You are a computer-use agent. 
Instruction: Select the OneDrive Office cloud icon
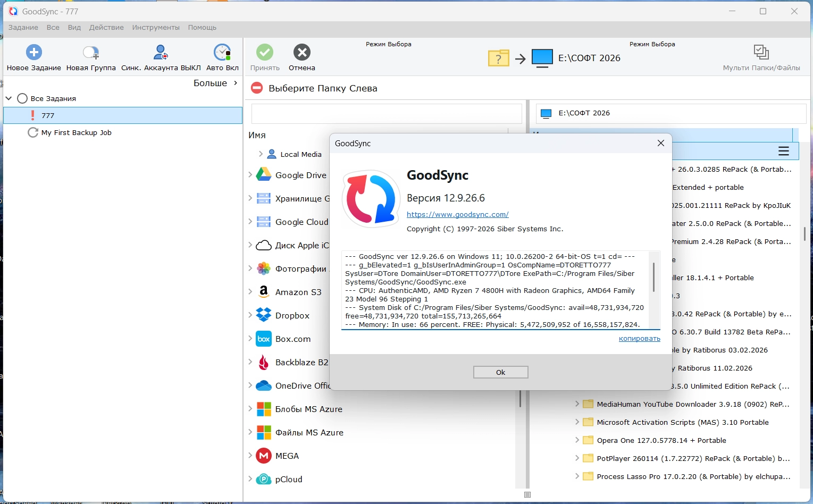click(x=264, y=385)
